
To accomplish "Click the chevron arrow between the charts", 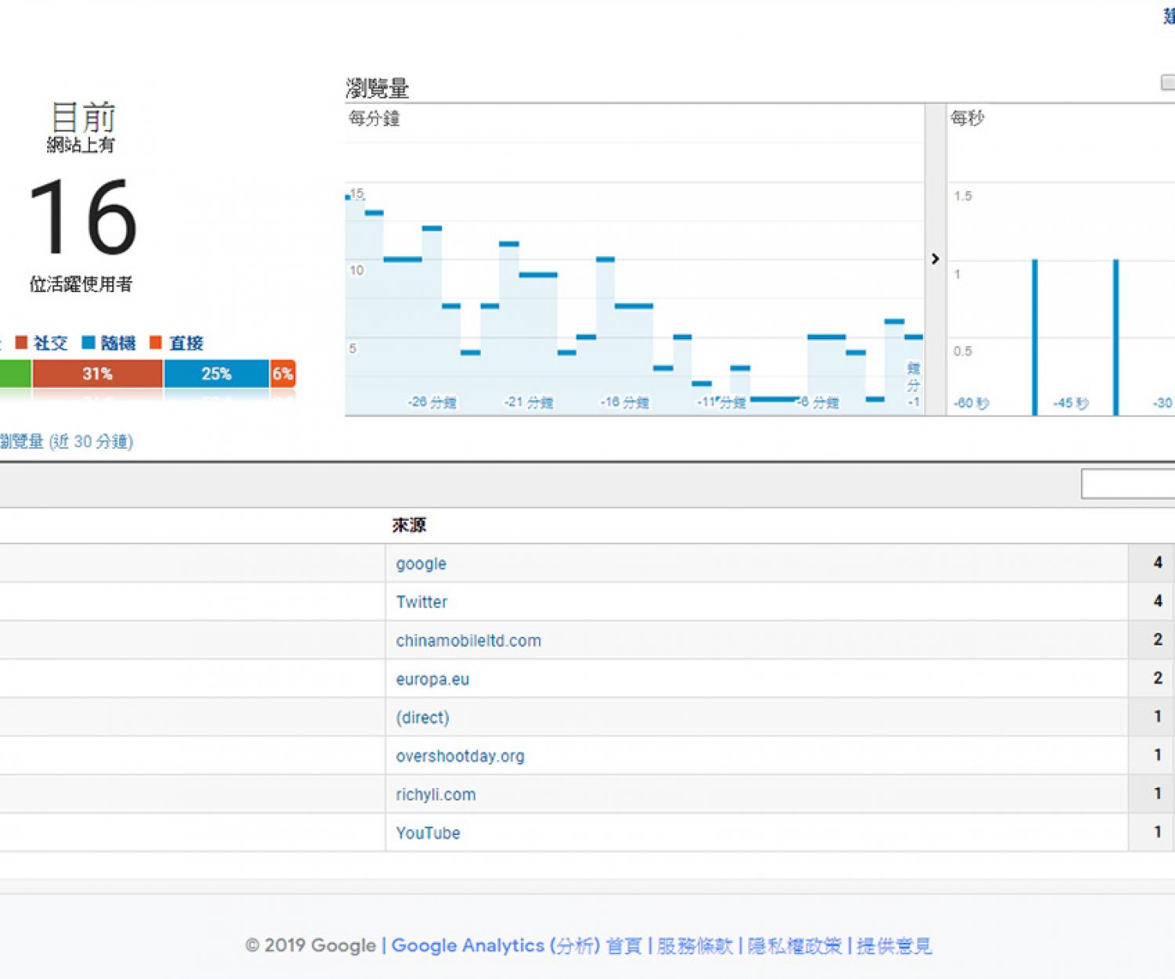I will pyautogui.click(x=935, y=258).
